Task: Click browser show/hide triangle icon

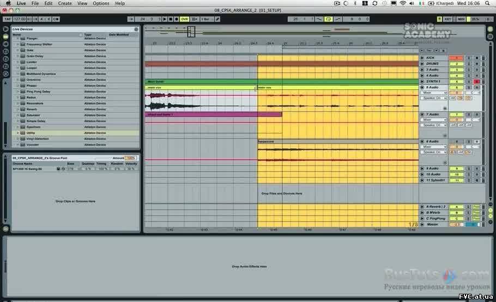Action: (x=5, y=29)
